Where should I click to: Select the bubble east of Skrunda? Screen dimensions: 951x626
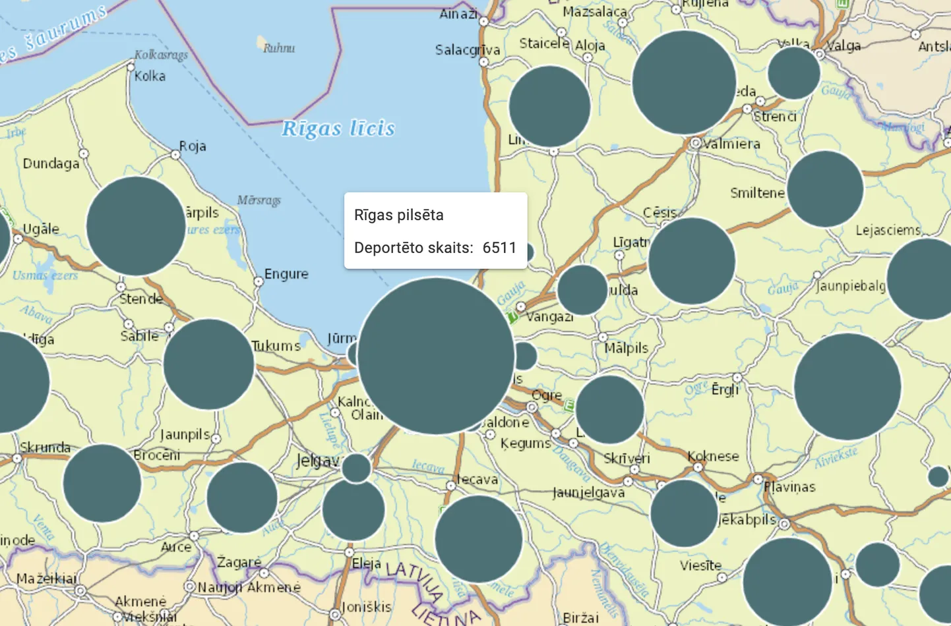click(102, 483)
